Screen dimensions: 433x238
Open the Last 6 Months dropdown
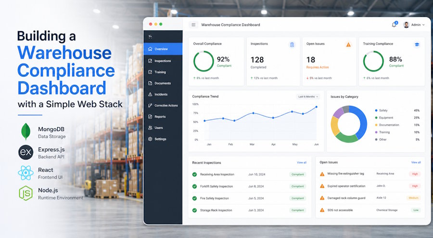point(308,96)
